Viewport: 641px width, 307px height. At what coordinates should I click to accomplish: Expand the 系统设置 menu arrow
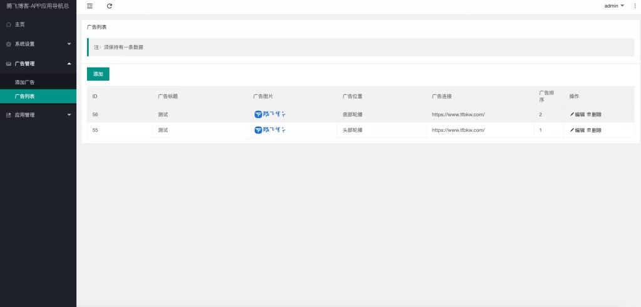coord(69,44)
